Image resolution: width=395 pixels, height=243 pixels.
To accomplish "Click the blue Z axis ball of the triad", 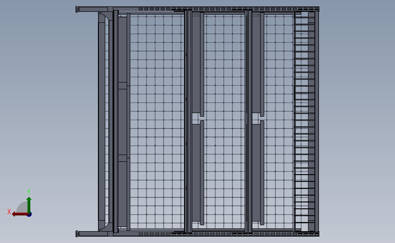I will (x=30, y=215).
